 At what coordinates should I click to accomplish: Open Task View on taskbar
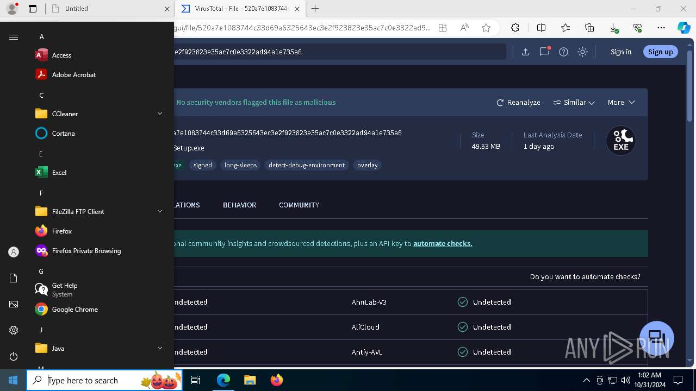(196, 380)
